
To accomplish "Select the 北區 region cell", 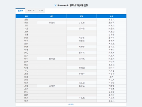I will click(x=26, y=26).
